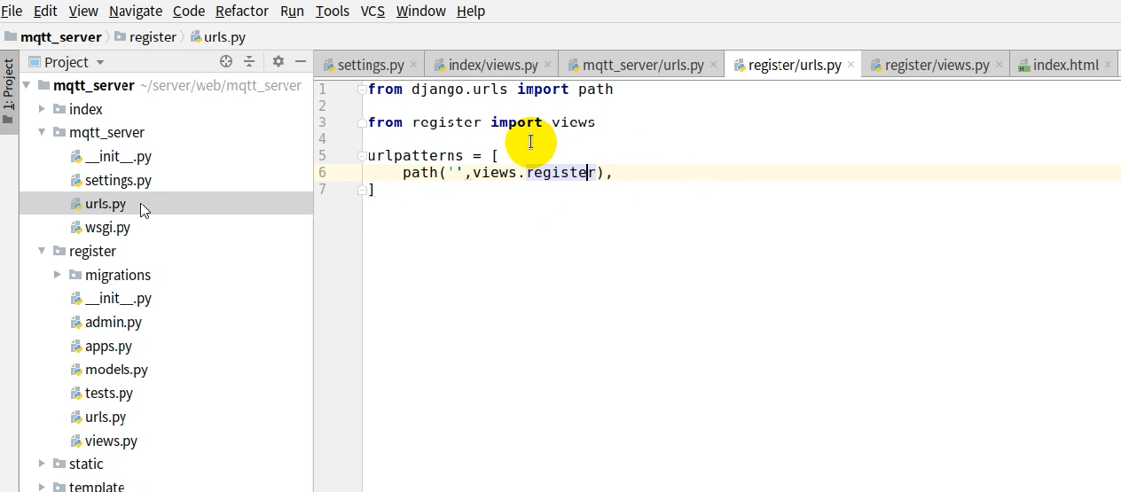Collapse the root mqtt_server project node
The height and width of the screenshot is (492, 1121).
point(26,86)
